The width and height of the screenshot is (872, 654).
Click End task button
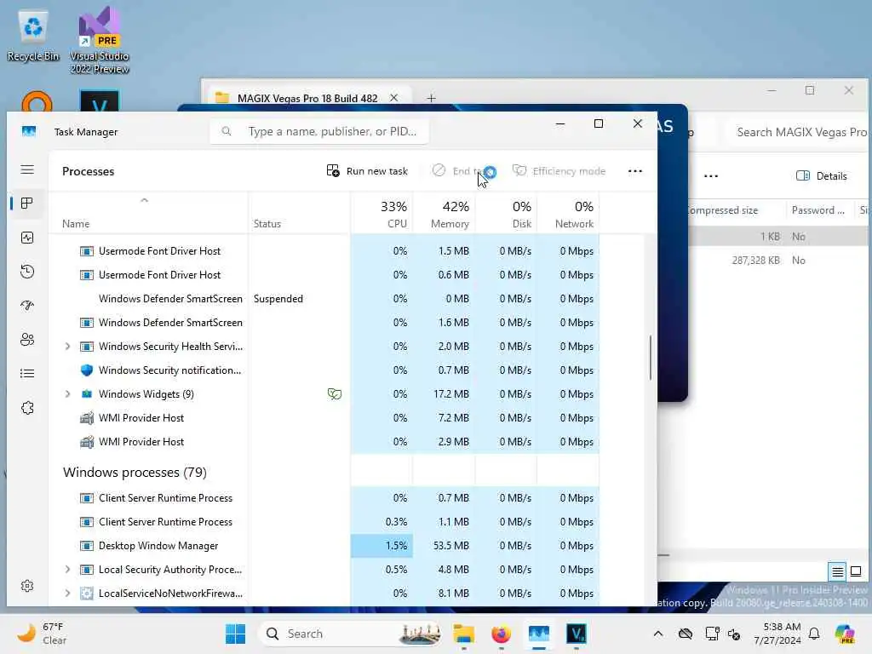462,170
